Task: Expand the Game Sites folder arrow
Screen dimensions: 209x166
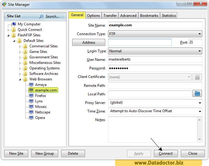Action: coord(20,52)
